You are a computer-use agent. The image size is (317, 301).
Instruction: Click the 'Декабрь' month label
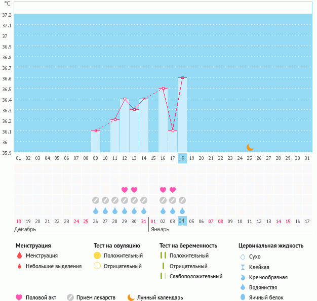point(25,229)
